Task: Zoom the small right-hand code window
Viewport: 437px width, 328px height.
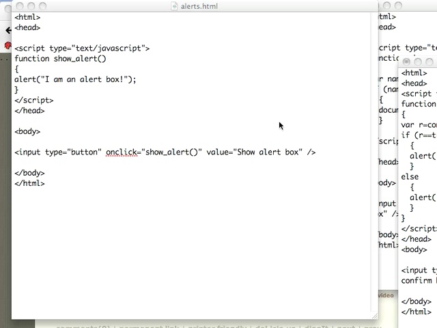Action: click(x=430, y=62)
